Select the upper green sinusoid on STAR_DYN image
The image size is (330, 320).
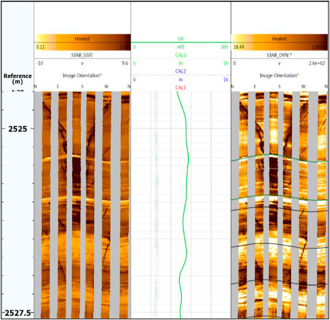click(280, 158)
